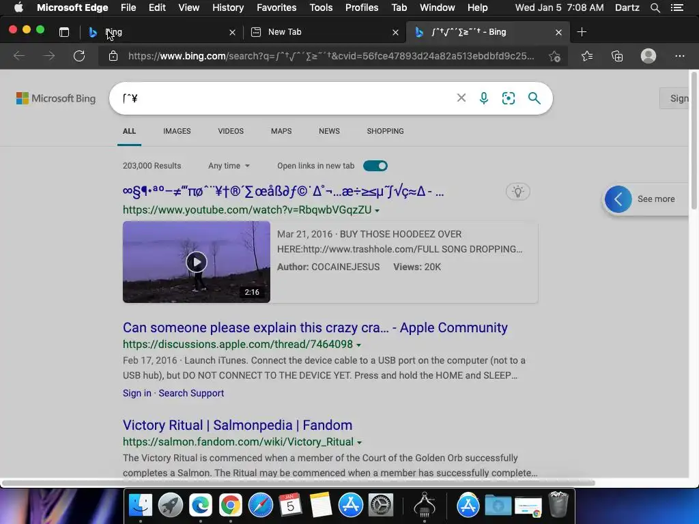Open the History menu in menu bar
The image size is (699, 524).
(228, 8)
